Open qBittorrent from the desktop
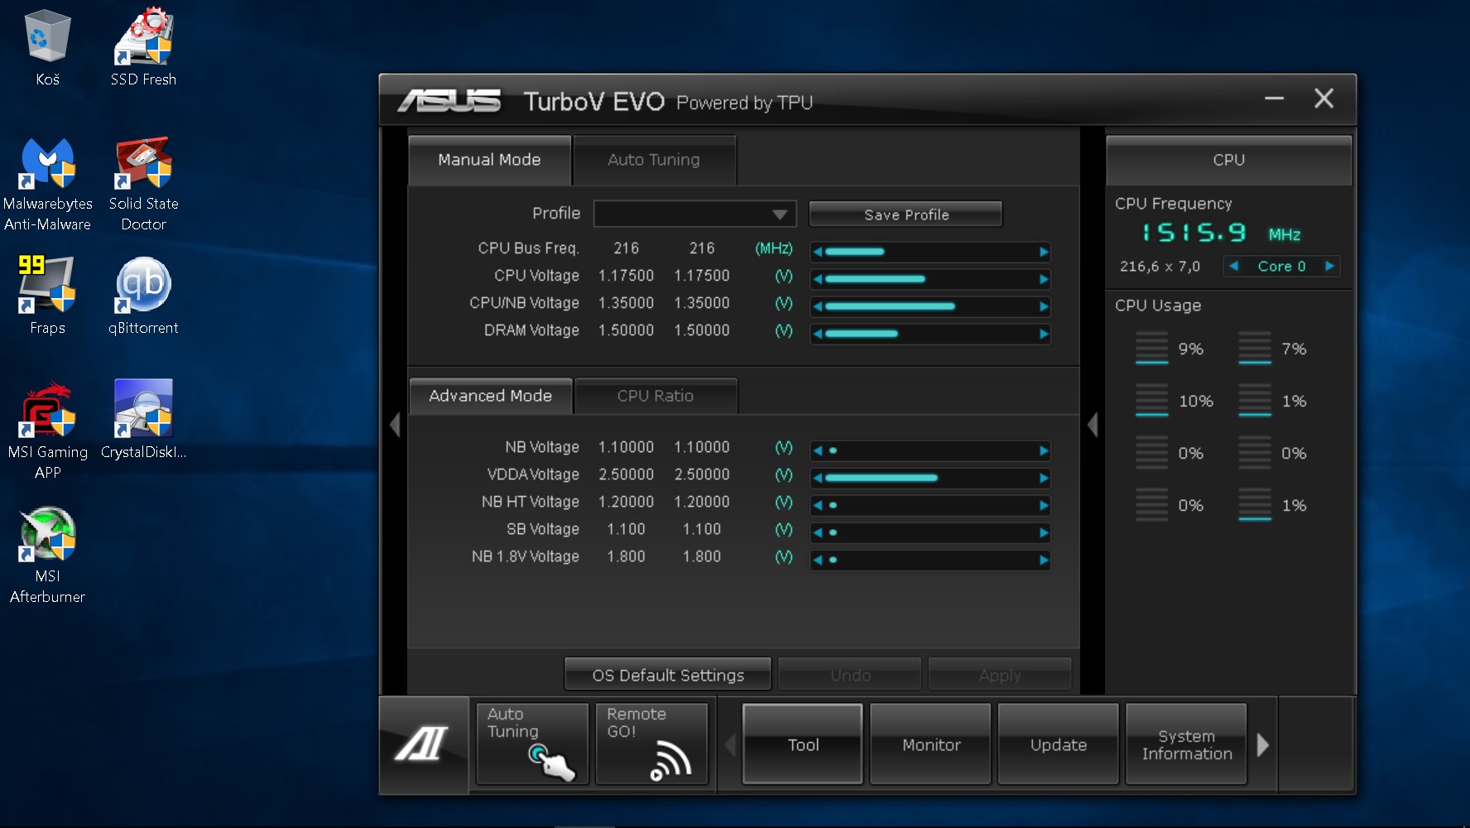The width and height of the screenshot is (1470, 828). click(143, 295)
